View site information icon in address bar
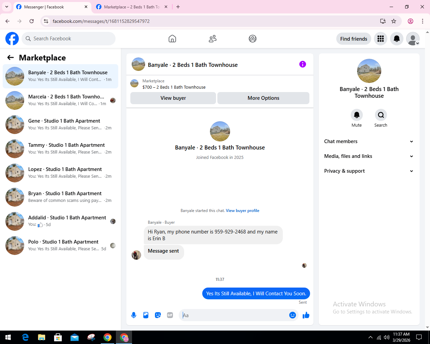The height and width of the screenshot is (344, 430). (x=46, y=21)
